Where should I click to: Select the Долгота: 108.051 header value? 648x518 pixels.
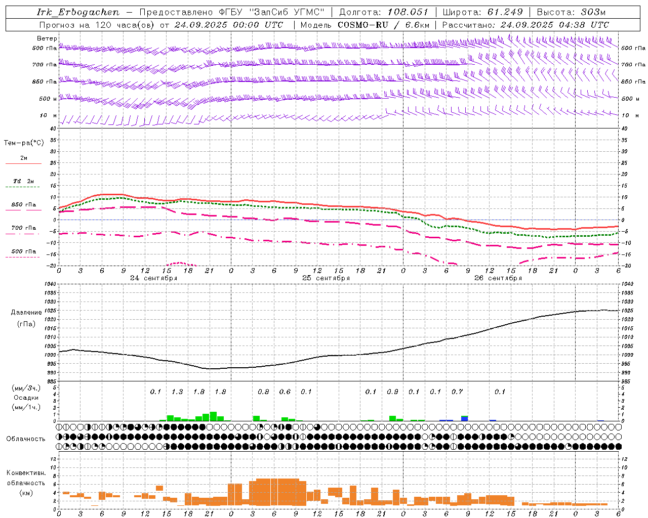383,12
